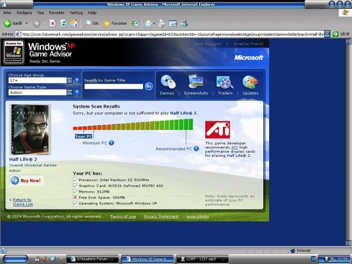Click the Screenshots monitor icon
Image resolution: width=352 pixels, height=264 pixels.
pyautogui.click(x=196, y=82)
